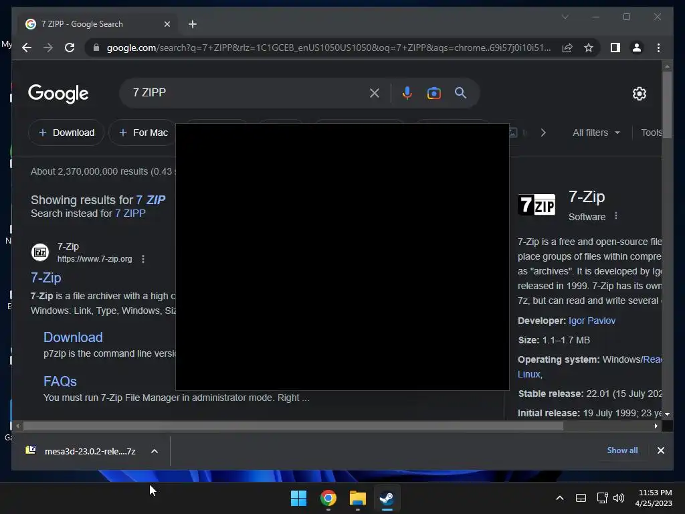Open Chrome side panel

(615, 48)
